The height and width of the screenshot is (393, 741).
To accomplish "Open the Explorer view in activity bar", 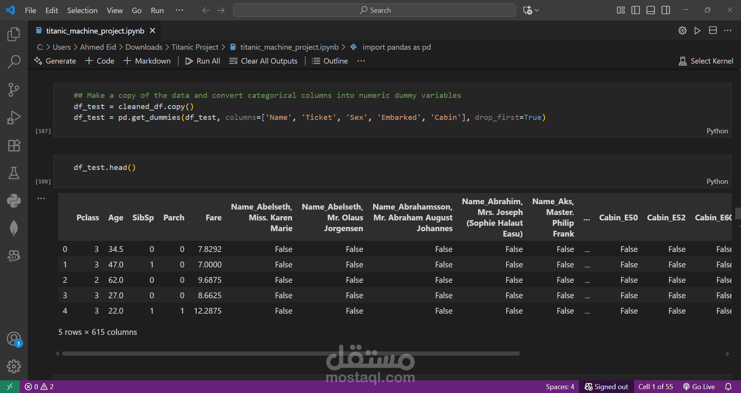I will click(14, 34).
